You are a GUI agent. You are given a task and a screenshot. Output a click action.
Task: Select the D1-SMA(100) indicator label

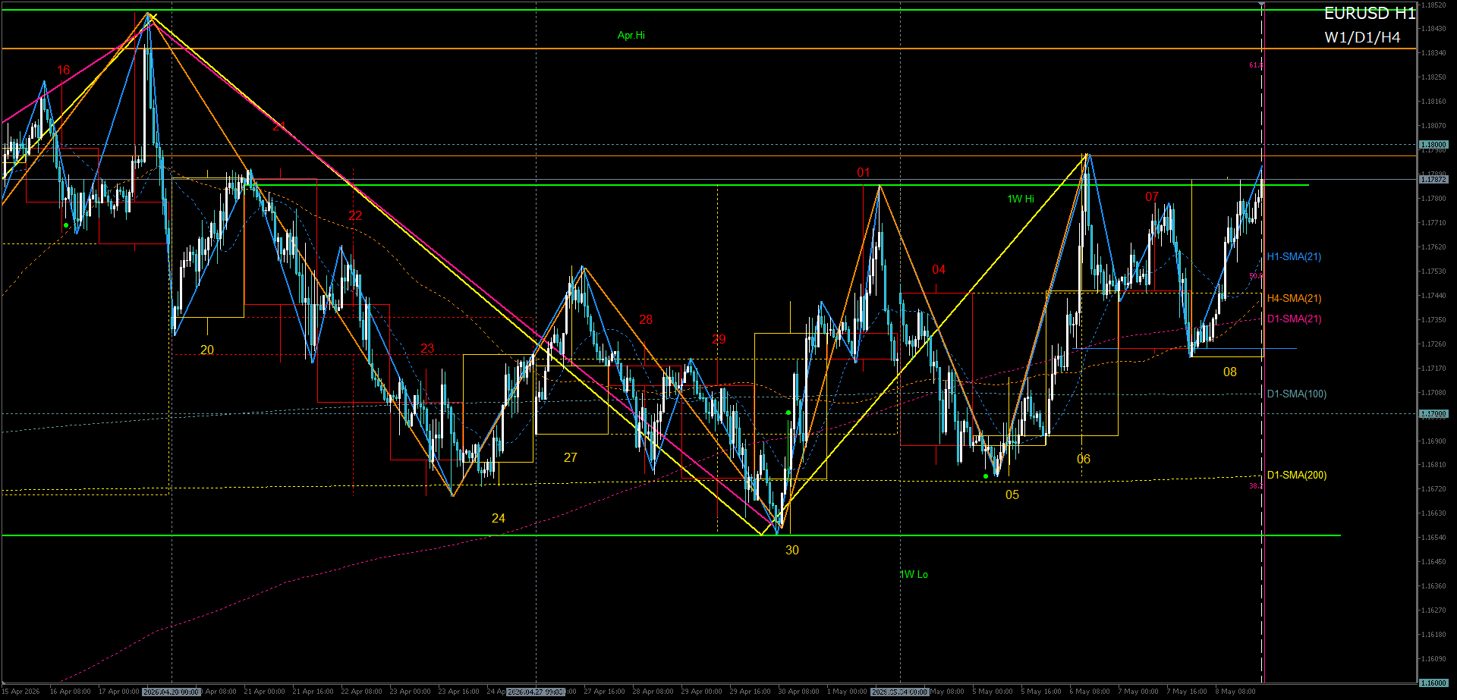pyautogui.click(x=1296, y=394)
